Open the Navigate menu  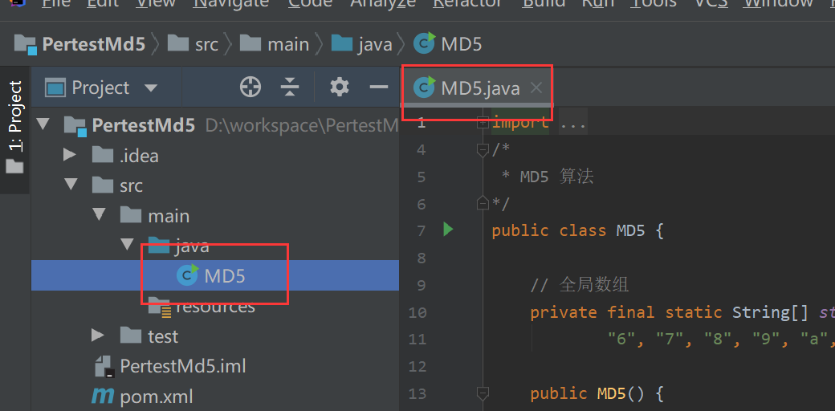coord(231,4)
